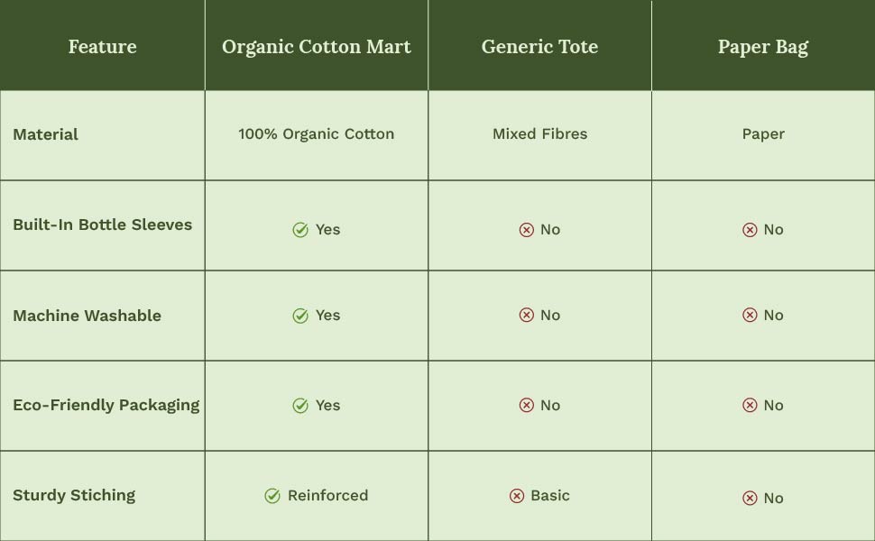Click Paper Bag's cross icon for Machine Washable

tap(750, 315)
